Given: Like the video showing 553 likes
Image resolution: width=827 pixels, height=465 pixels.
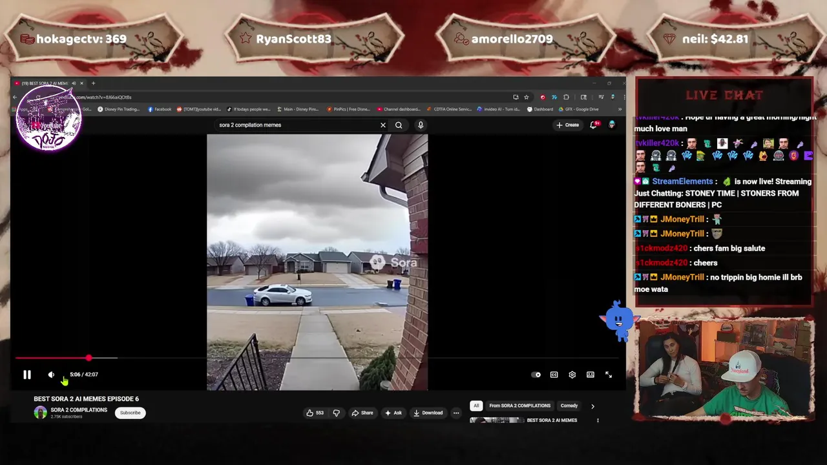Looking at the screenshot, I should click(315, 413).
